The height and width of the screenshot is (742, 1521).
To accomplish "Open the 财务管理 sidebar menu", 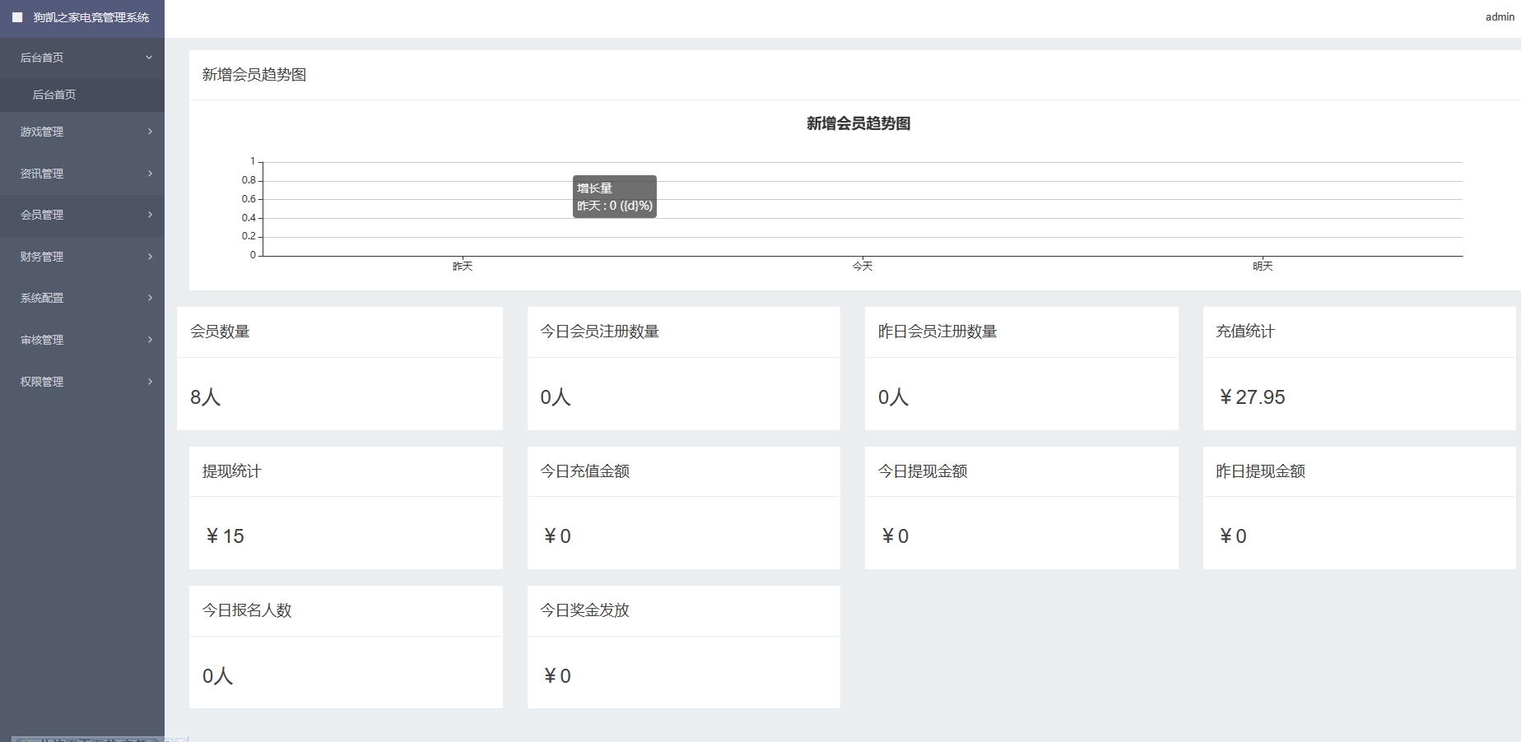I will click(42, 257).
